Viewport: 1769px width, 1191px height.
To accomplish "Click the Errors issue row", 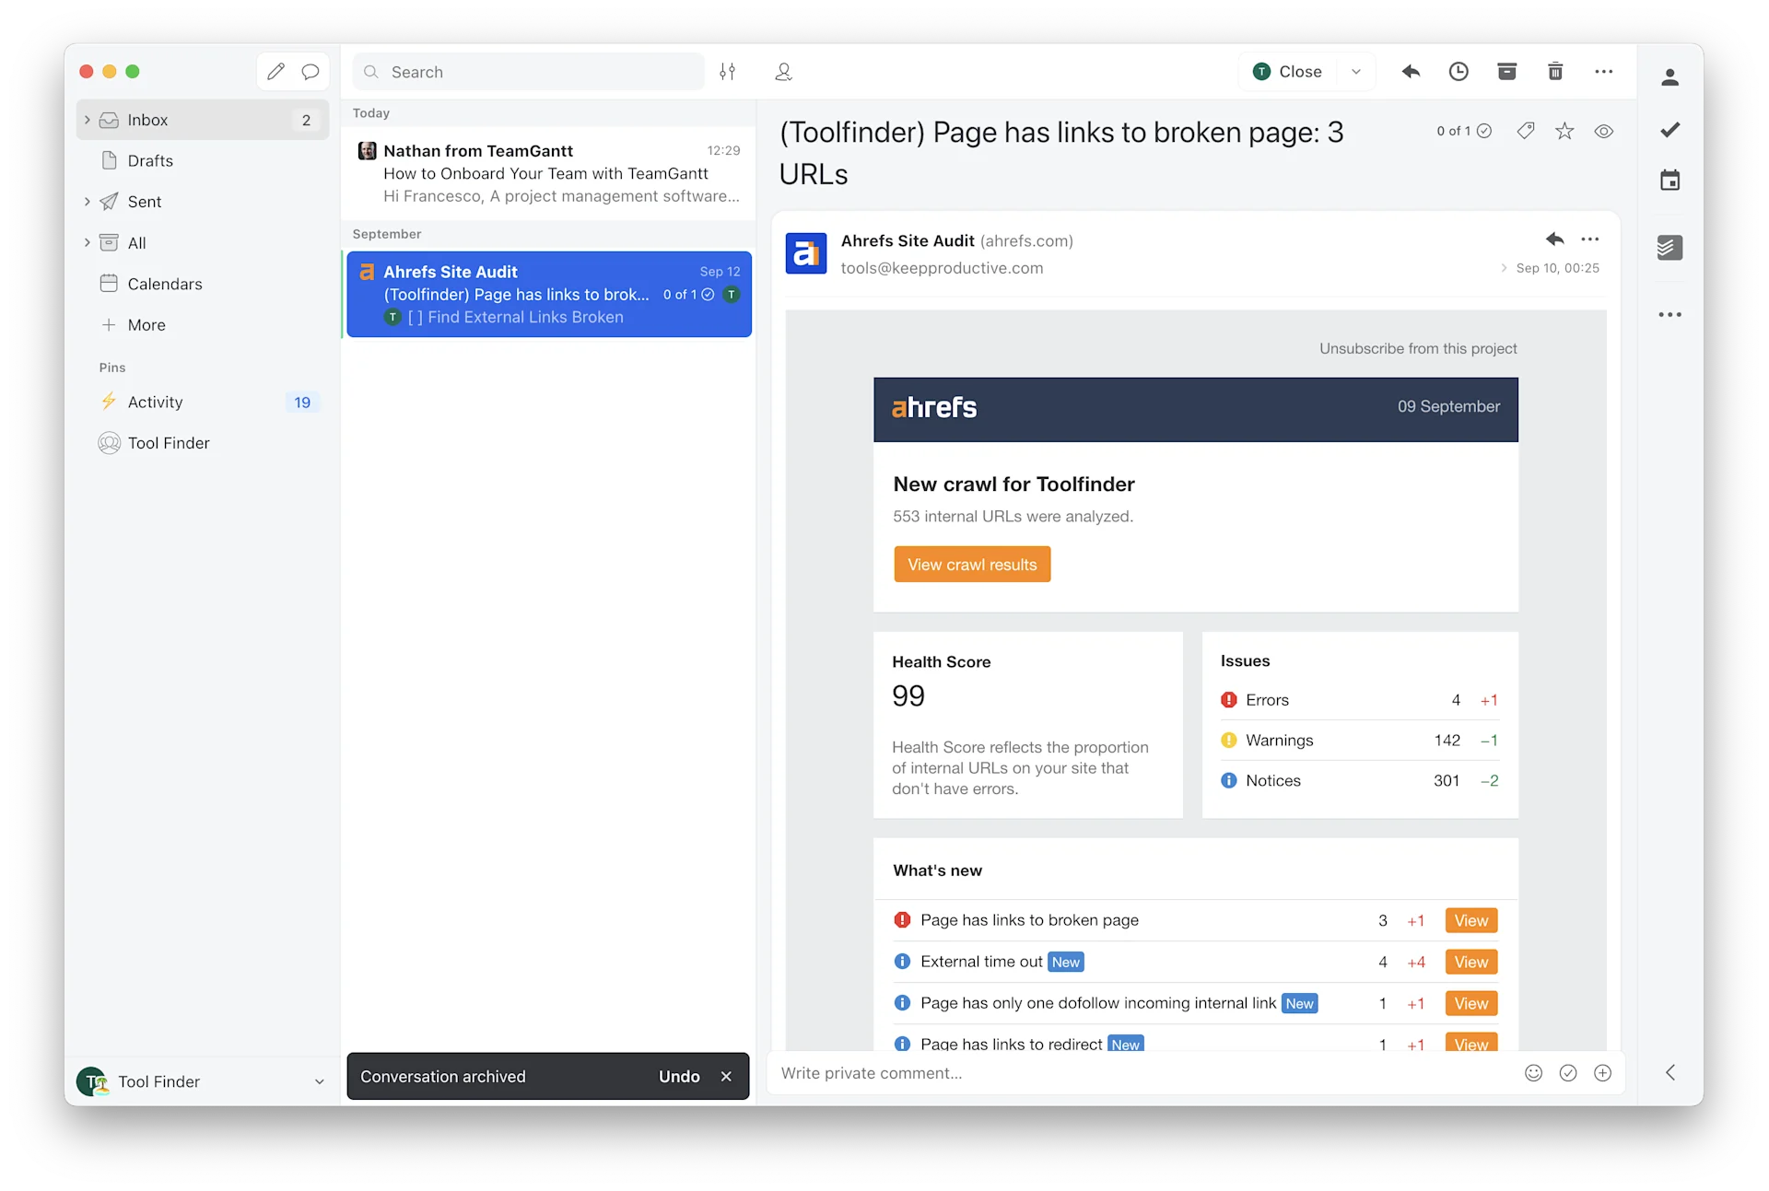I will pos(1360,700).
